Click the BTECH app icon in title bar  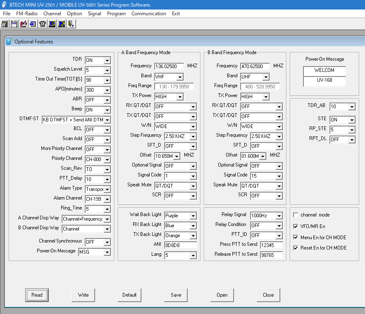4,5
